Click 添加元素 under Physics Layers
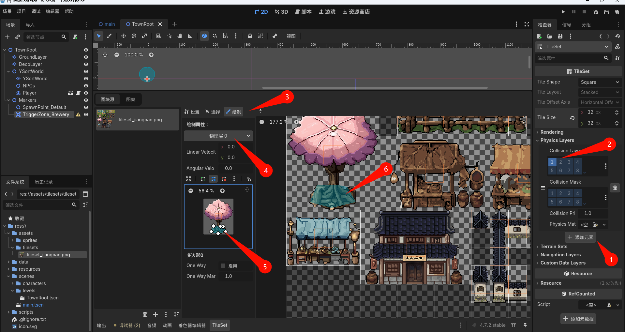The height and width of the screenshot is (332, 625). (x=580, y=237)
